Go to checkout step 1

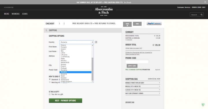(60, 24)
